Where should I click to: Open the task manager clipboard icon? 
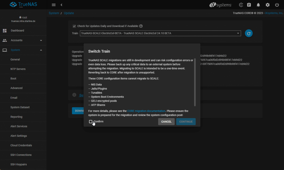coord(249,5)
